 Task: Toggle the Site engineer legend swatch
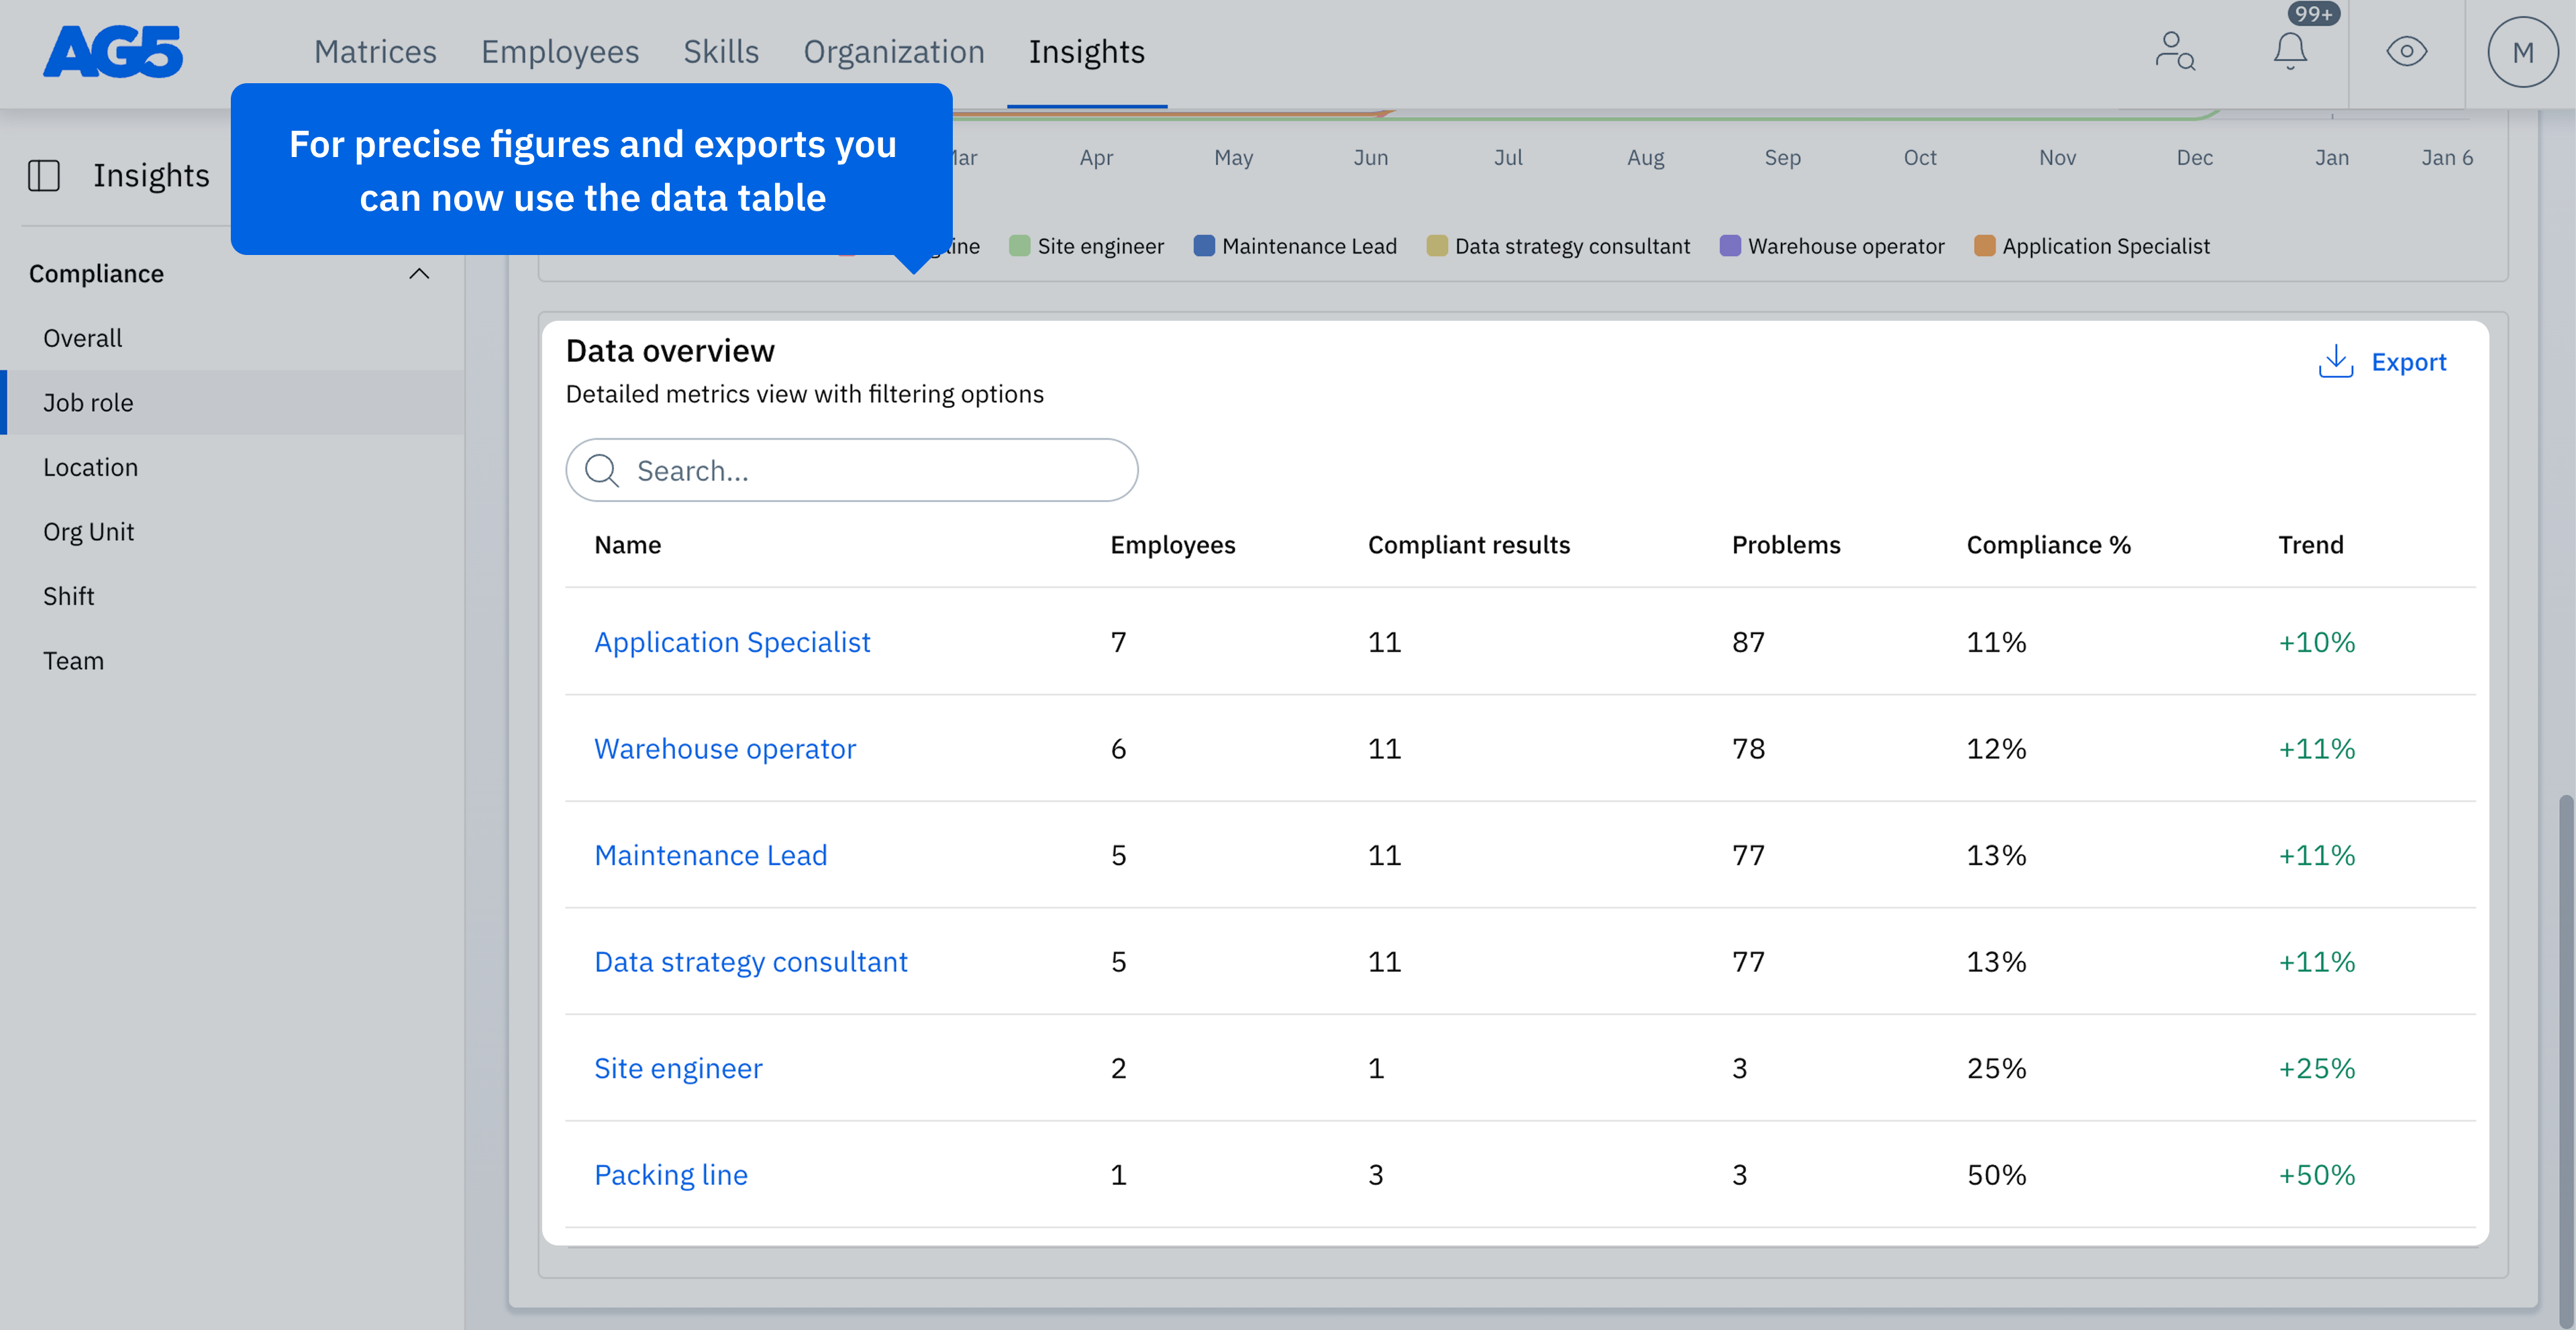[x=1019, y=246]
